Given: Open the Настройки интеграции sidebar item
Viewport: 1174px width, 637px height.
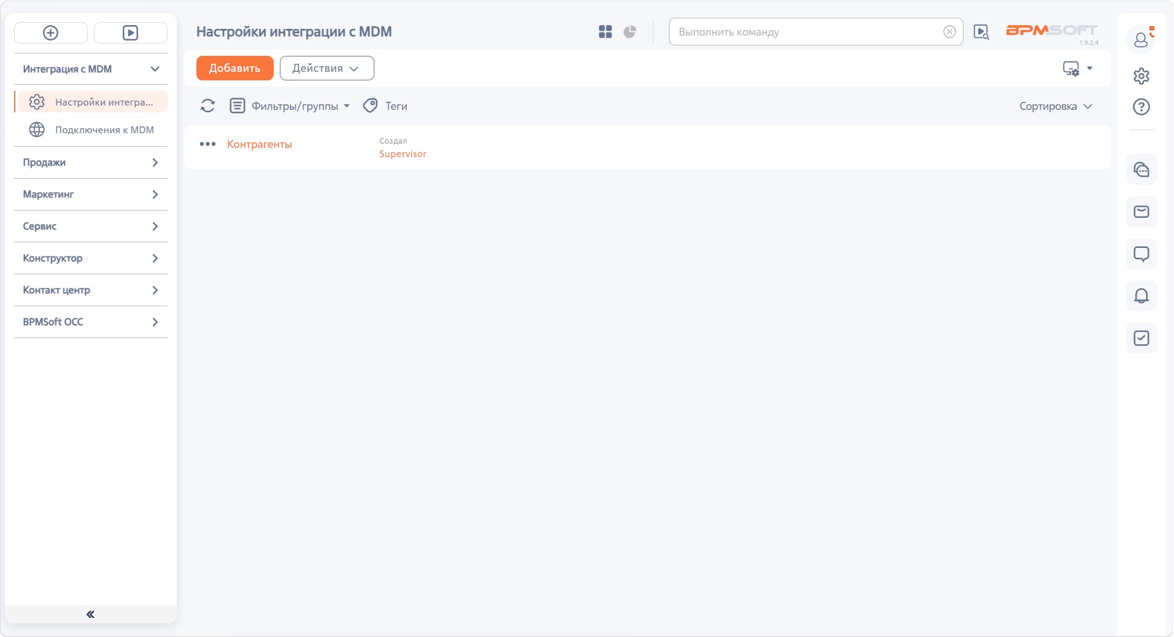Looking at the screenshot, I should [92, 102].
